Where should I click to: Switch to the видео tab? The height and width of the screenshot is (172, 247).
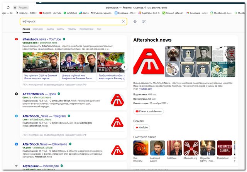click(x=50, y=29)
